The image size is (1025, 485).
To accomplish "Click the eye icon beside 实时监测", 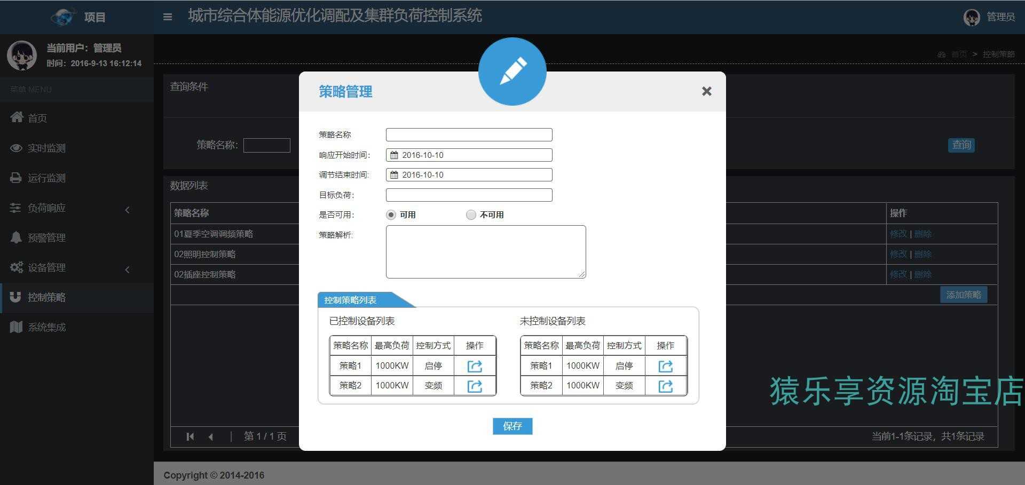I will [x=16, y=148].
